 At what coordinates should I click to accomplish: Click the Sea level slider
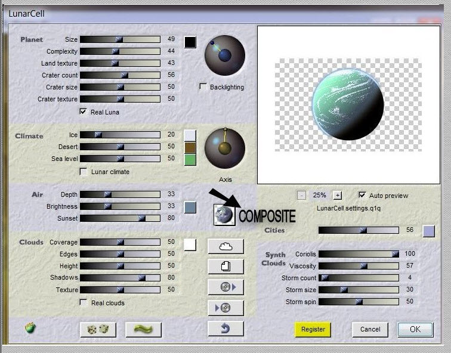[x=120, y=159]
